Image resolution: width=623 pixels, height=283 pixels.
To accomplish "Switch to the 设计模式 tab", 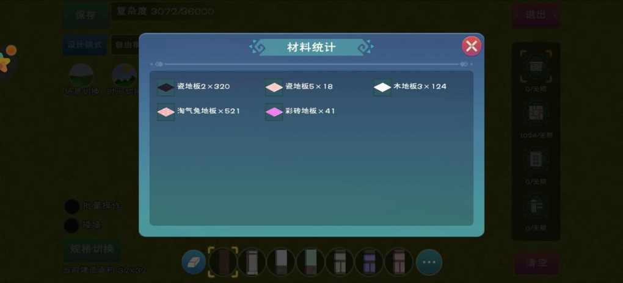I will (85, 45).
